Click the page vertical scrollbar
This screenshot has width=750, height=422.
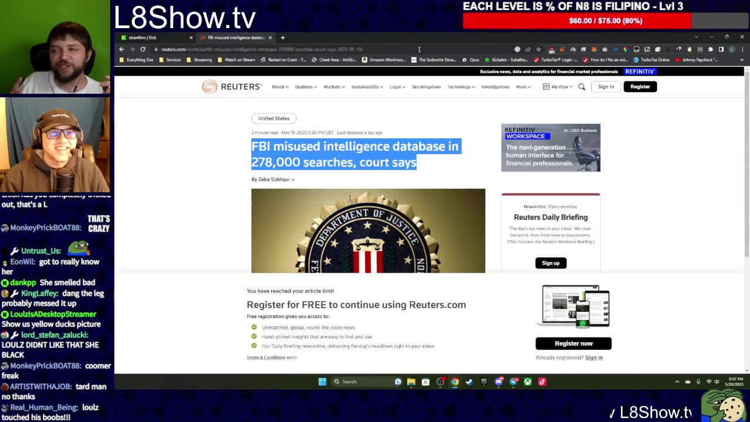coord(746,164)
